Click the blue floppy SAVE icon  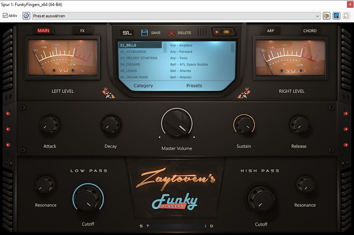[x=144, y=33]
